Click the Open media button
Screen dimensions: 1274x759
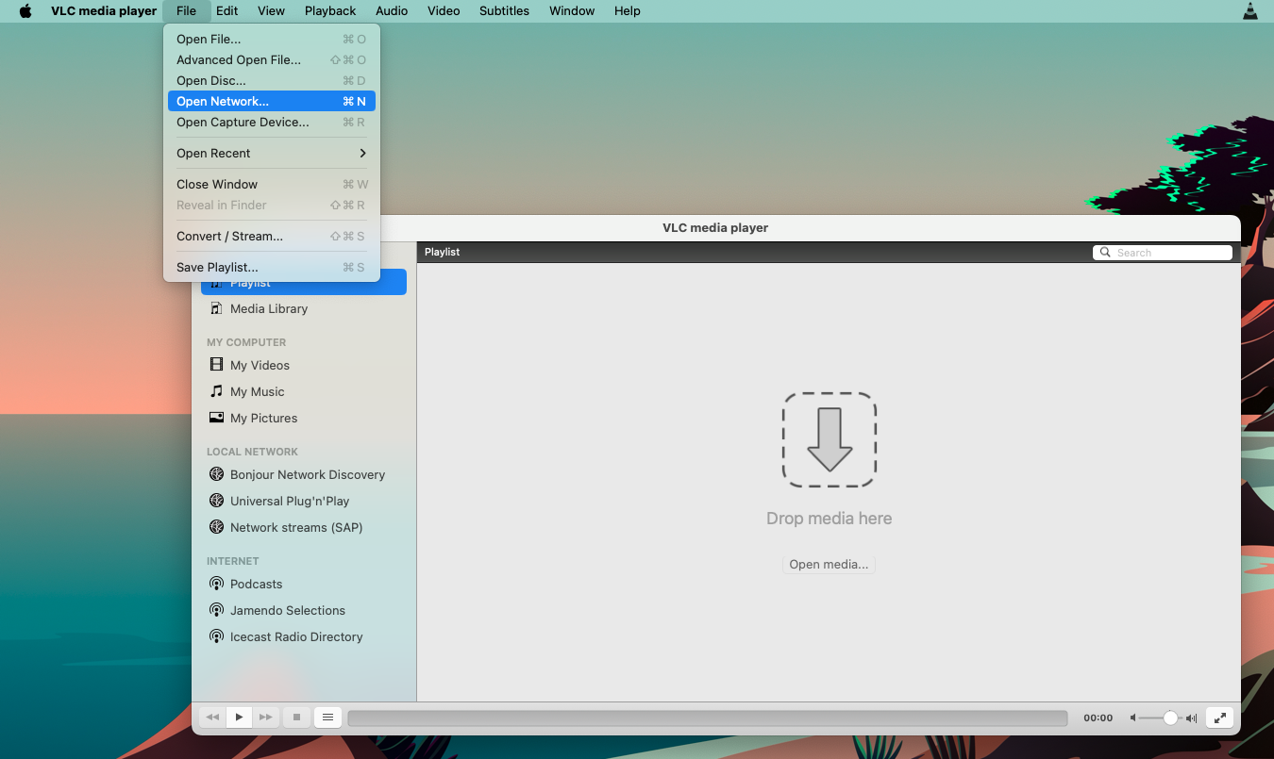coord(828,564)
